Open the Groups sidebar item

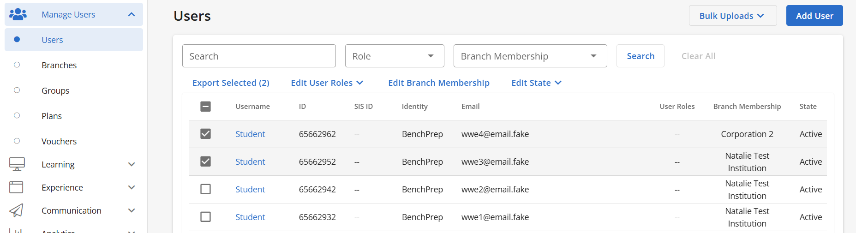(74, 90)
